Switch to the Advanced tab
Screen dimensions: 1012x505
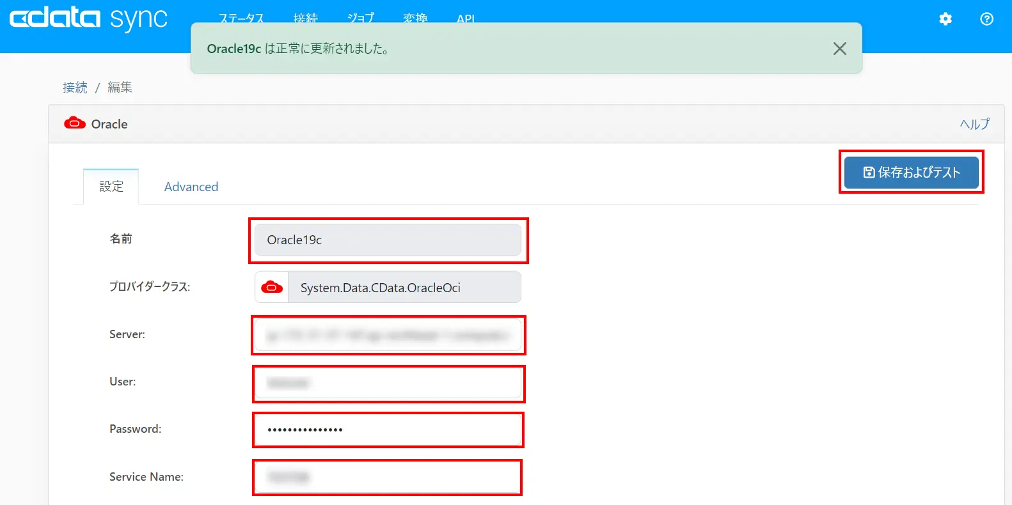click(x=191, y=187)
